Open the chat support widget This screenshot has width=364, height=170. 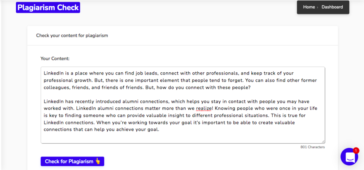(349, 157)
